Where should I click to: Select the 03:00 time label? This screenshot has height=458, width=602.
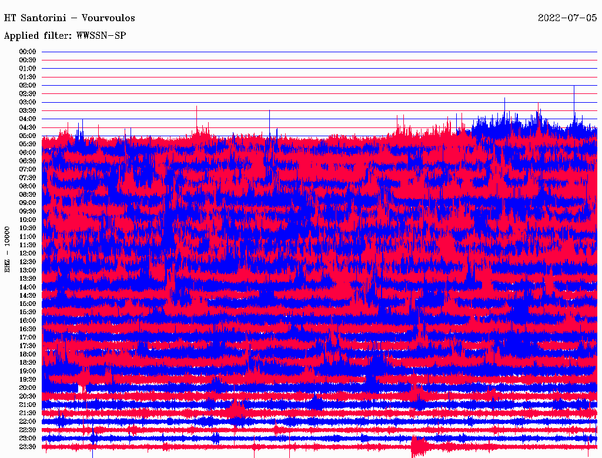coord(28,102)
